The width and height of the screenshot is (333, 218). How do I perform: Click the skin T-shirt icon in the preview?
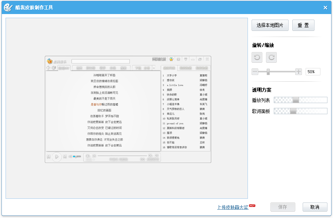click(x=171, y=59)
